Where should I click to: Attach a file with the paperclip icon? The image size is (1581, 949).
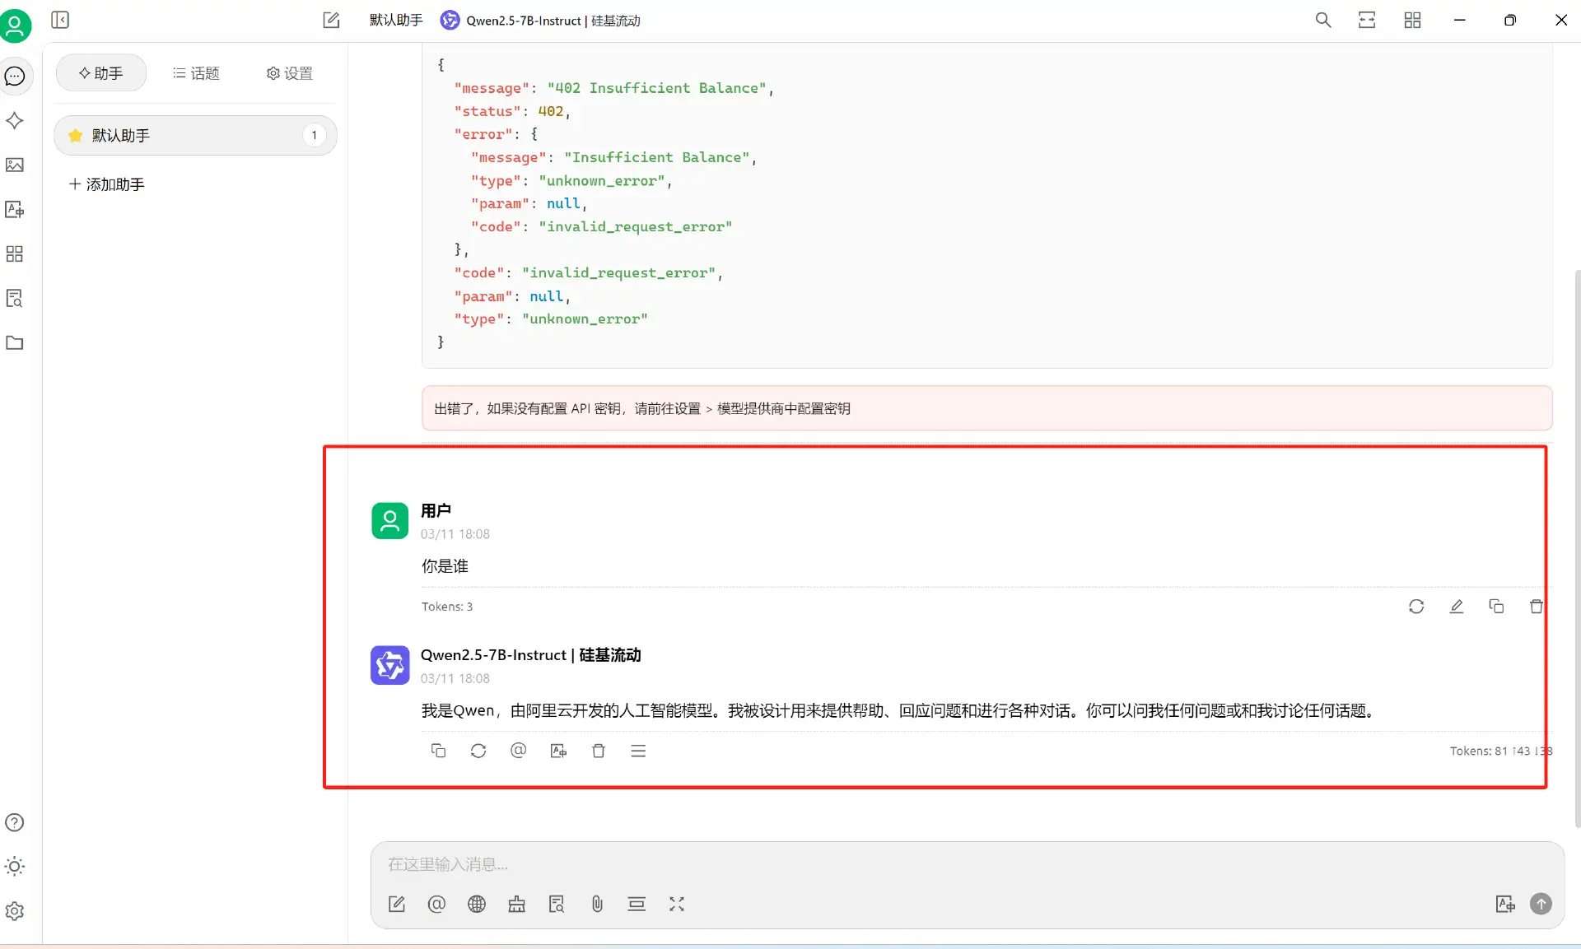point(597,904)
